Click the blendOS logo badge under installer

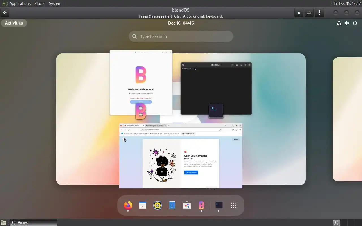[141, 112]
